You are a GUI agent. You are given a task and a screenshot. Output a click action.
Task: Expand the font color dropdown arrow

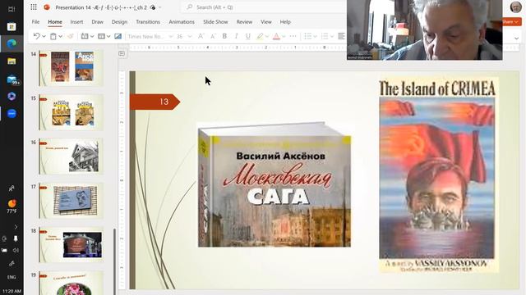tap(284, 36)
